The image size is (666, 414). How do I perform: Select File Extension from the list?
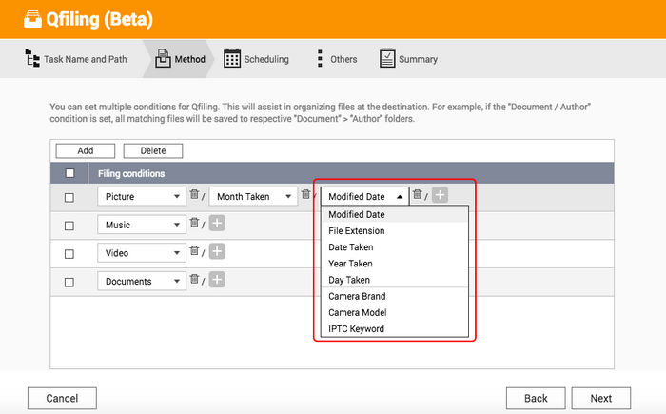[x=395, y=231]
